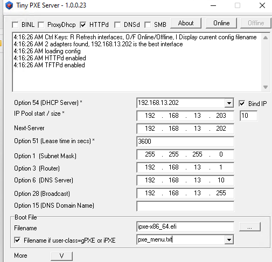The height and width of the screenshot is (262, 272).
Task: Click the 'Boot File' group label
Action: click(x=26, y=217)
